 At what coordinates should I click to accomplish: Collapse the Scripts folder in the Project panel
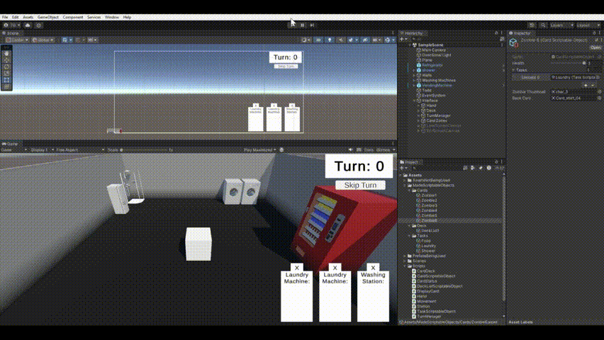[406, 266]
